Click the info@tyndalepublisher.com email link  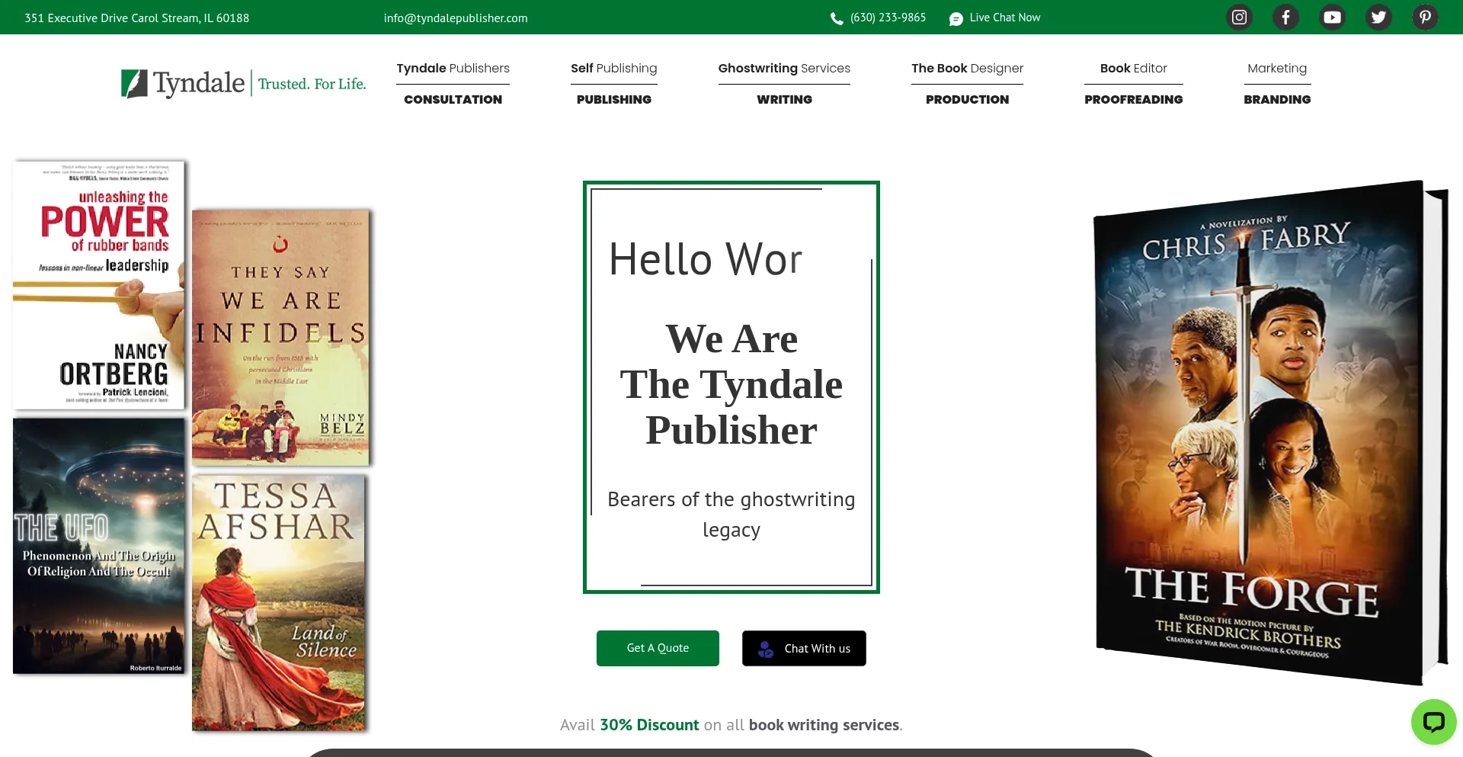(x=456, y=18)
